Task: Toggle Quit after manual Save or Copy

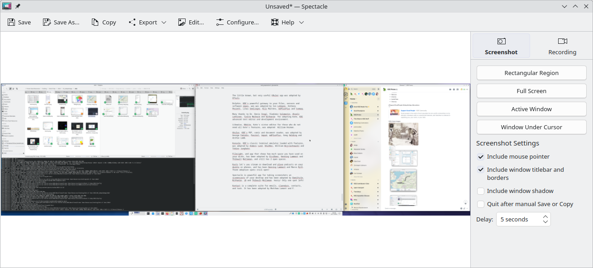Action: pos(481,204)
